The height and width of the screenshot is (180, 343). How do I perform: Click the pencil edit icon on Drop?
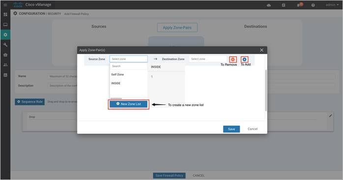pyautogui.click(x=331, y=116)
